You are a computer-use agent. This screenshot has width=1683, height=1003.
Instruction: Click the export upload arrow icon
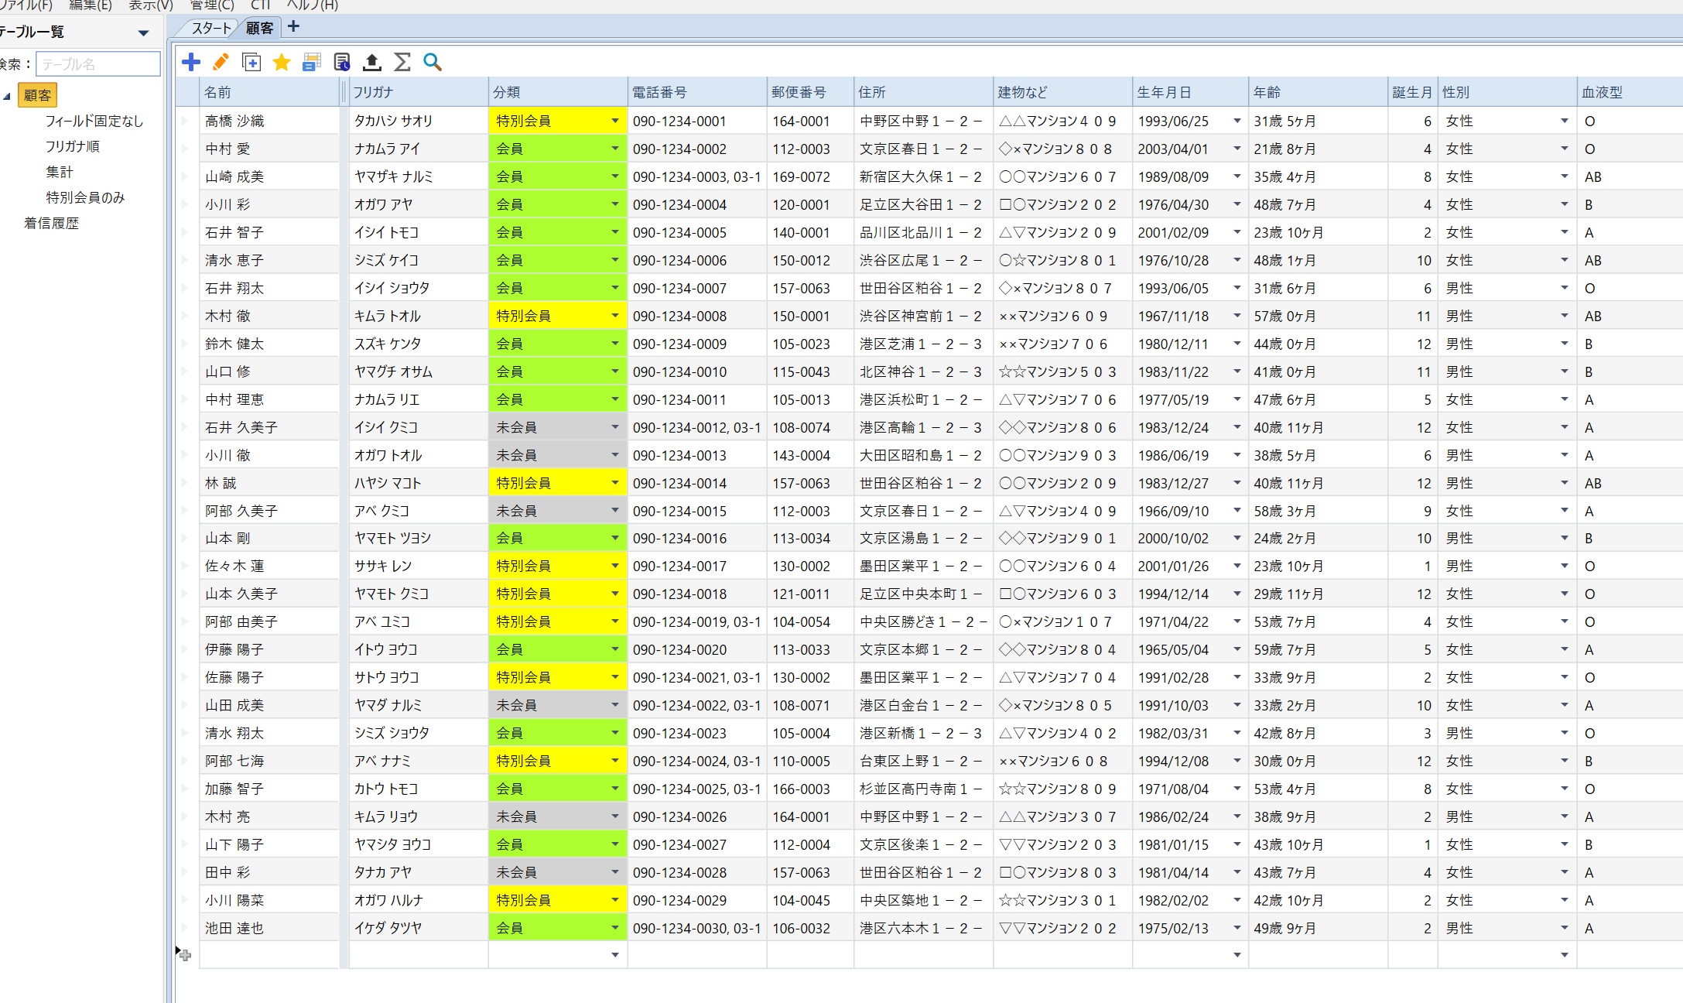click(372, 62)
